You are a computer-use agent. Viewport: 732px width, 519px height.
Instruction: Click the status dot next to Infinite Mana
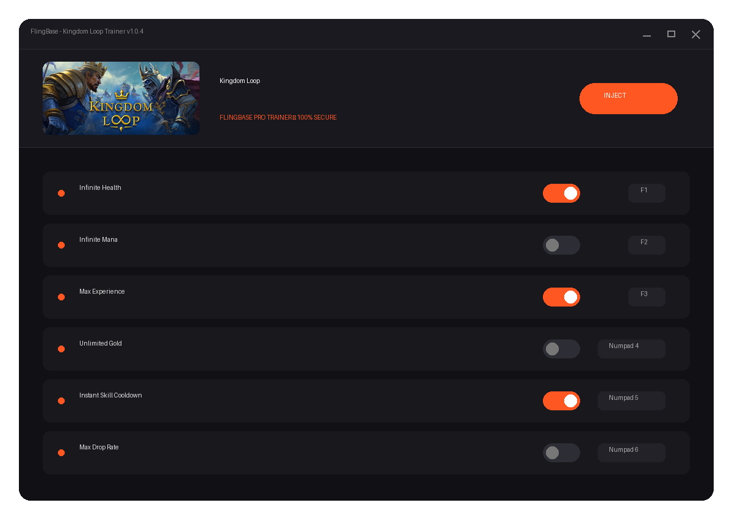[x=61, y=245]
